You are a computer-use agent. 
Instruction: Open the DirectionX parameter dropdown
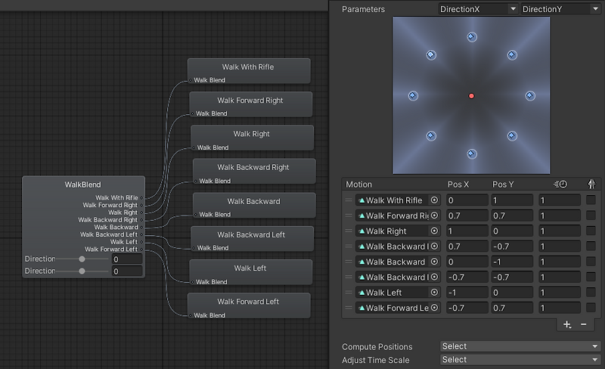point(478,9)
